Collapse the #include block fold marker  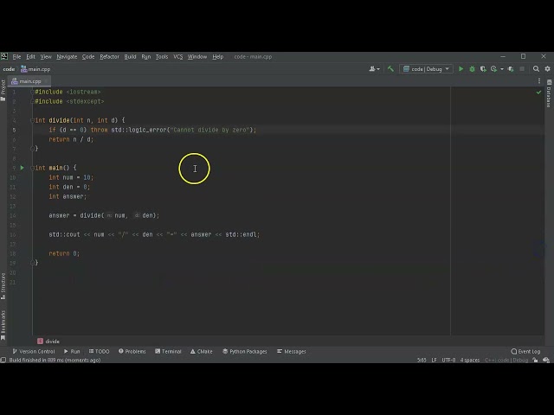(32, 92)
